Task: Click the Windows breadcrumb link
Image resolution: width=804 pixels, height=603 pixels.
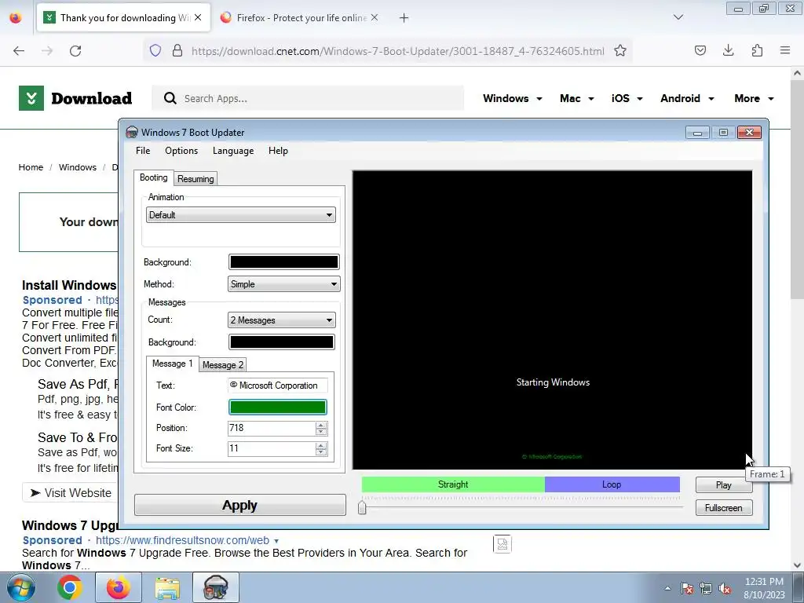Action: tap(78, 168)
